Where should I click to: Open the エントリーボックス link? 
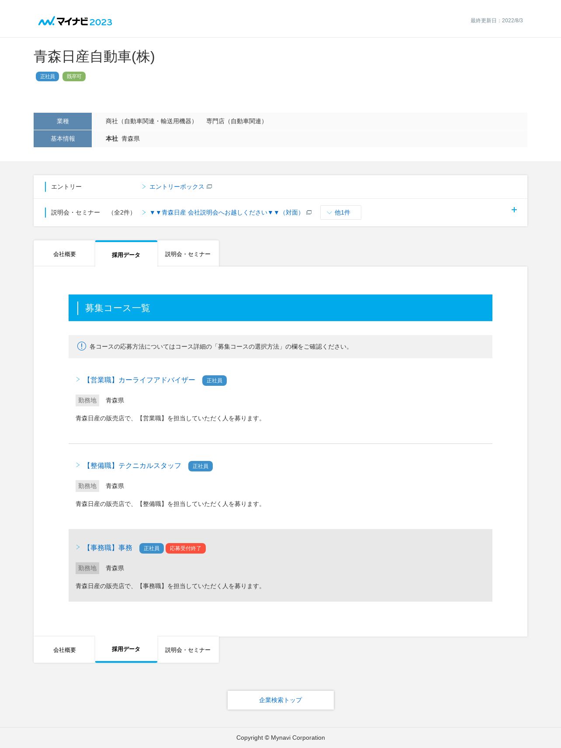(x=177, y=187)
